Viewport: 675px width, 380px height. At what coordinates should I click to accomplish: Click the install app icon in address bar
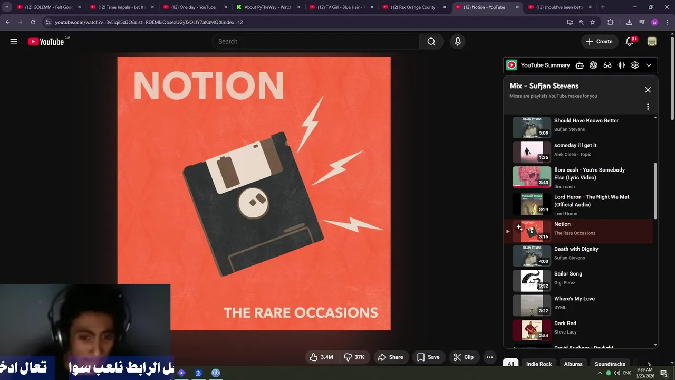[570, 22]
